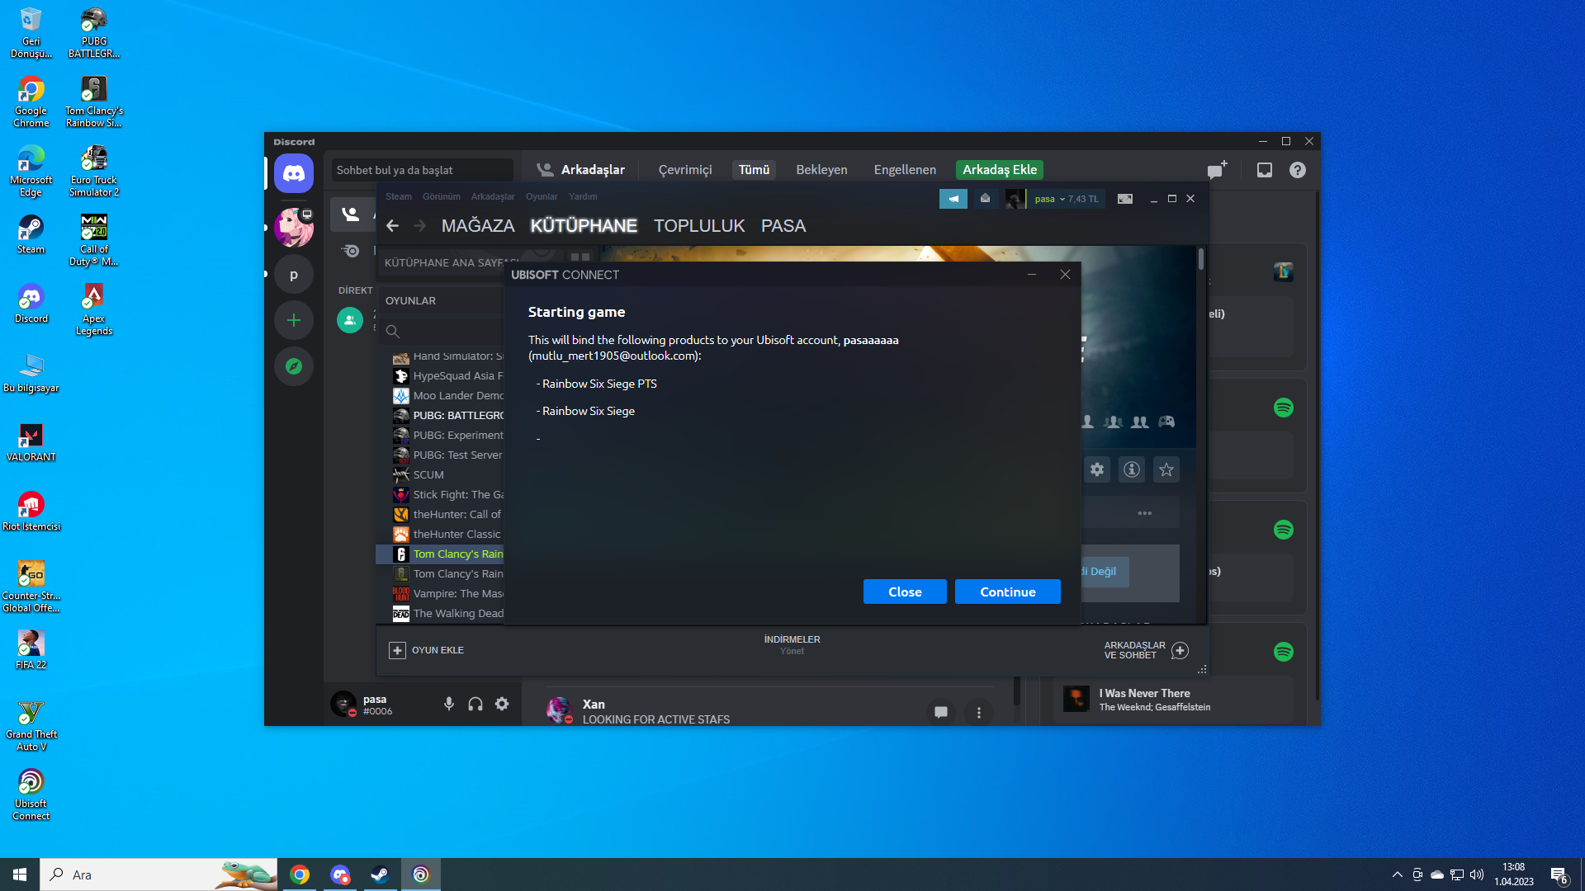Show hidden system tray icons chevron

(1397, 874)
